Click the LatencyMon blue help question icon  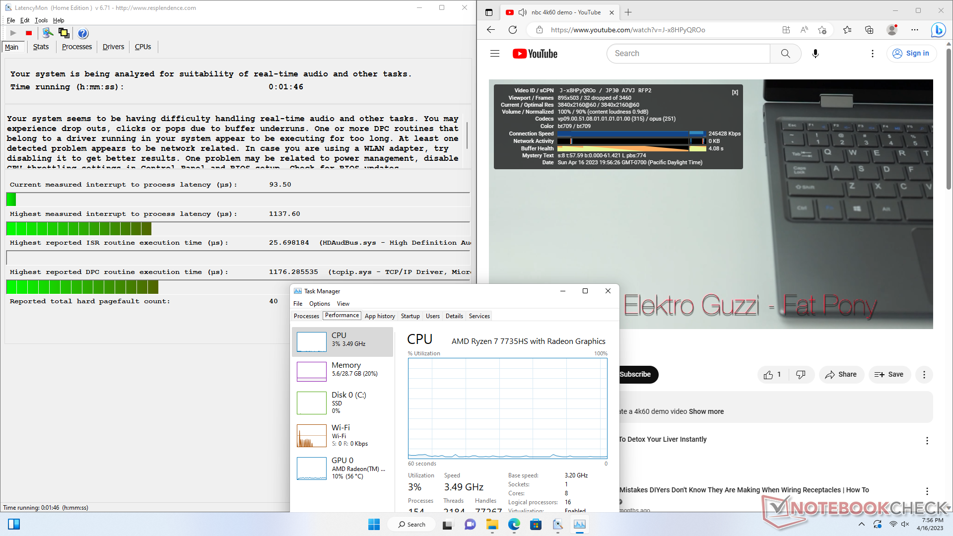pyautogui.click(x=83, y=33)
